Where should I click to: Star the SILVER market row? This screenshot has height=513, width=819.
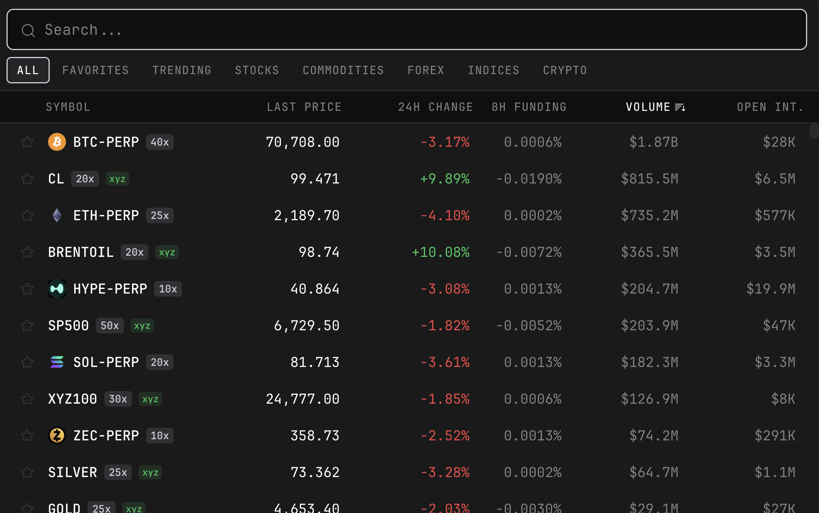tap(27, 472)
